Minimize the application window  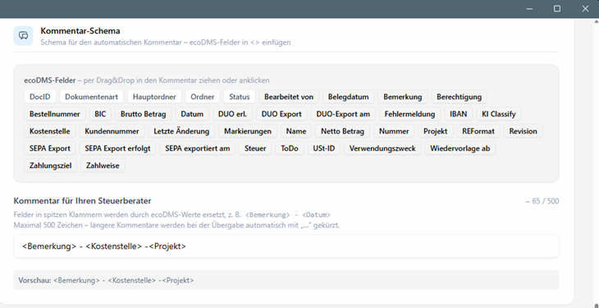point(529,9)
